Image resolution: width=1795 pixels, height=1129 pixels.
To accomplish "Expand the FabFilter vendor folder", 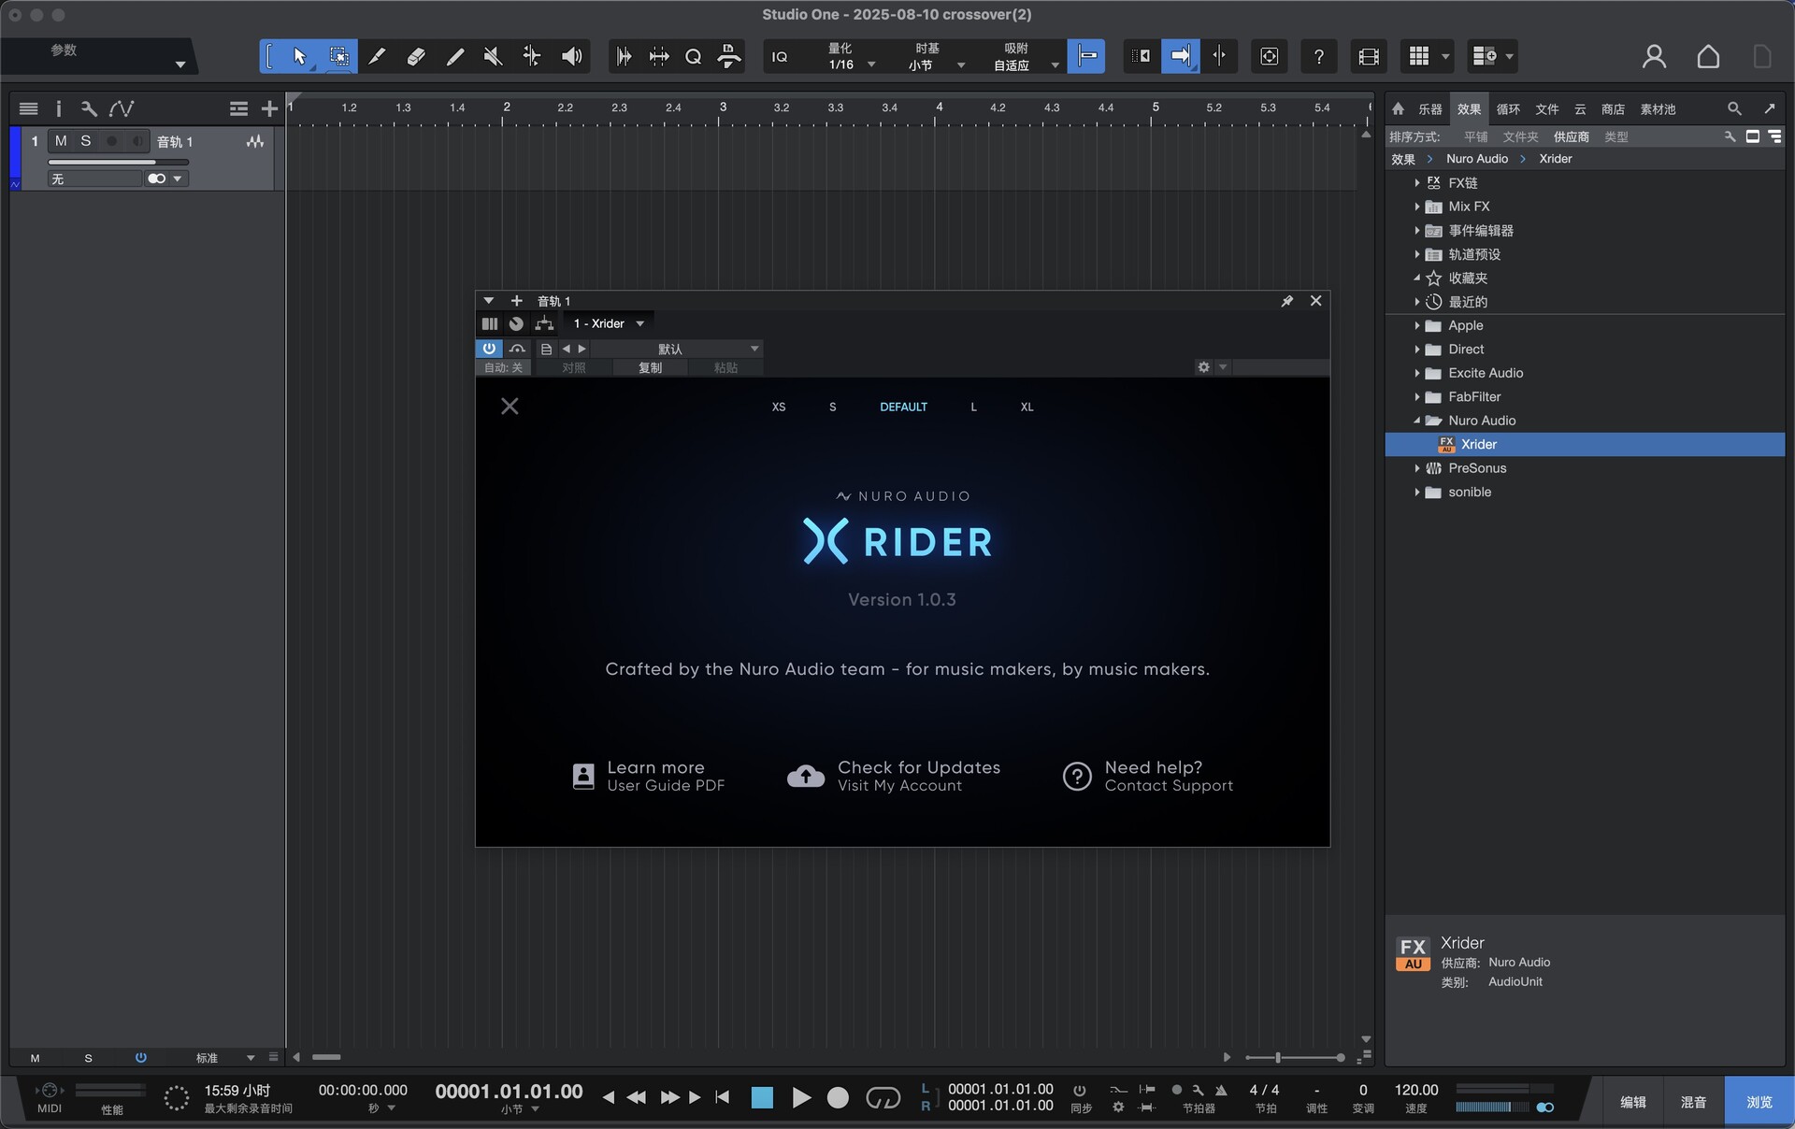I will coord(1417,397).
